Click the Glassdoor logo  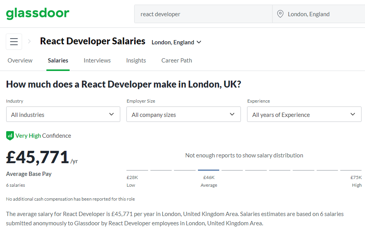[38, 14]
